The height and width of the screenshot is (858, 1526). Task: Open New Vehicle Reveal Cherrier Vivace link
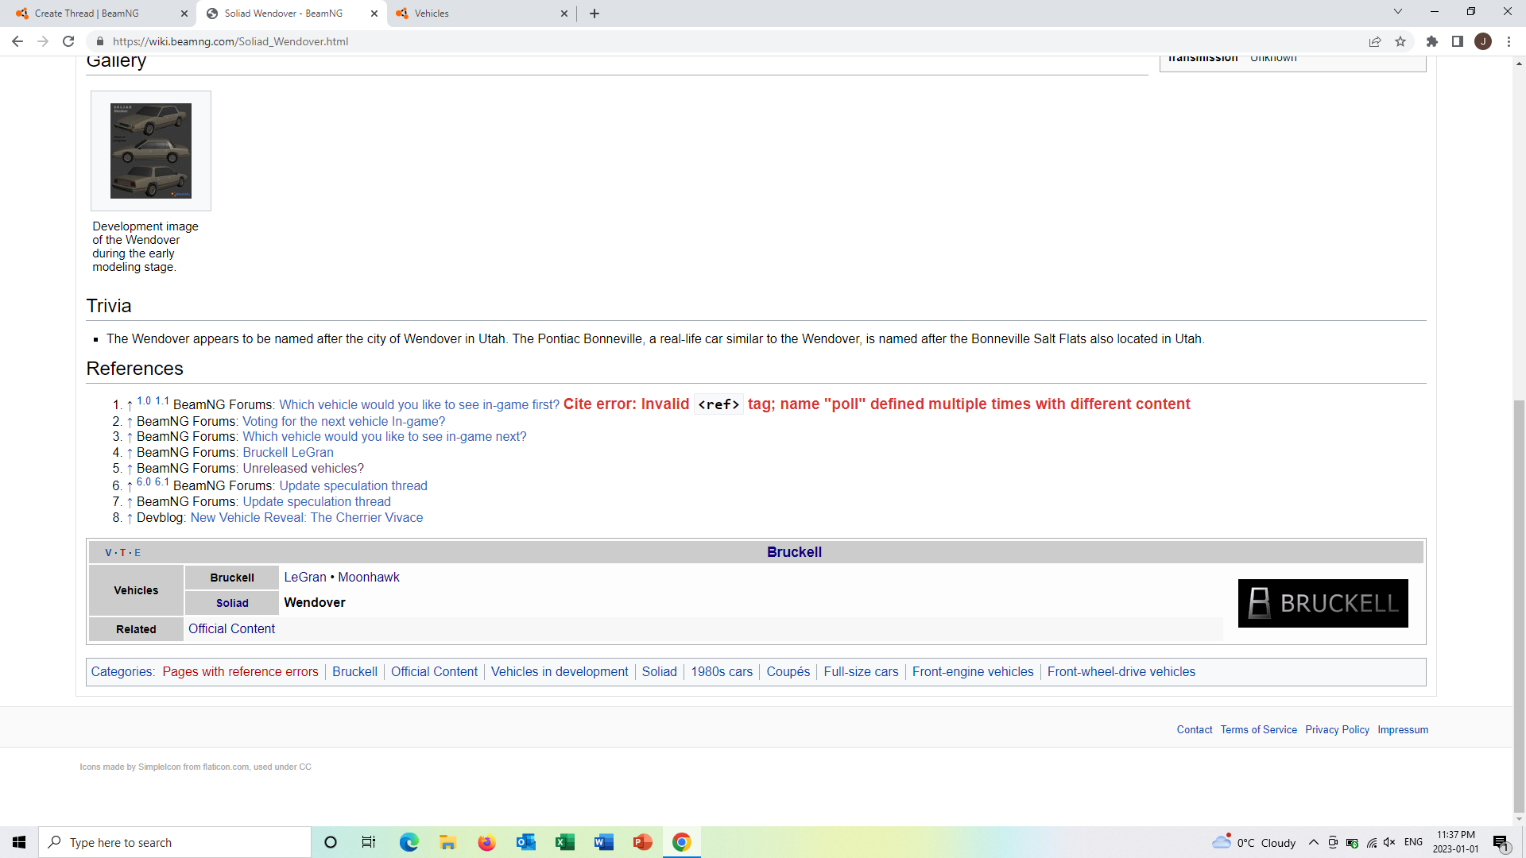pyautogui.click(x=307, y=518)
